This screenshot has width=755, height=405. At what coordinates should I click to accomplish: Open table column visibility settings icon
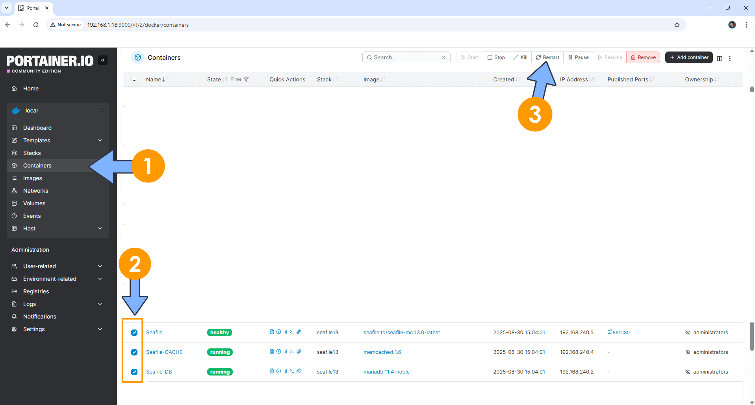[x=720, y=58]
